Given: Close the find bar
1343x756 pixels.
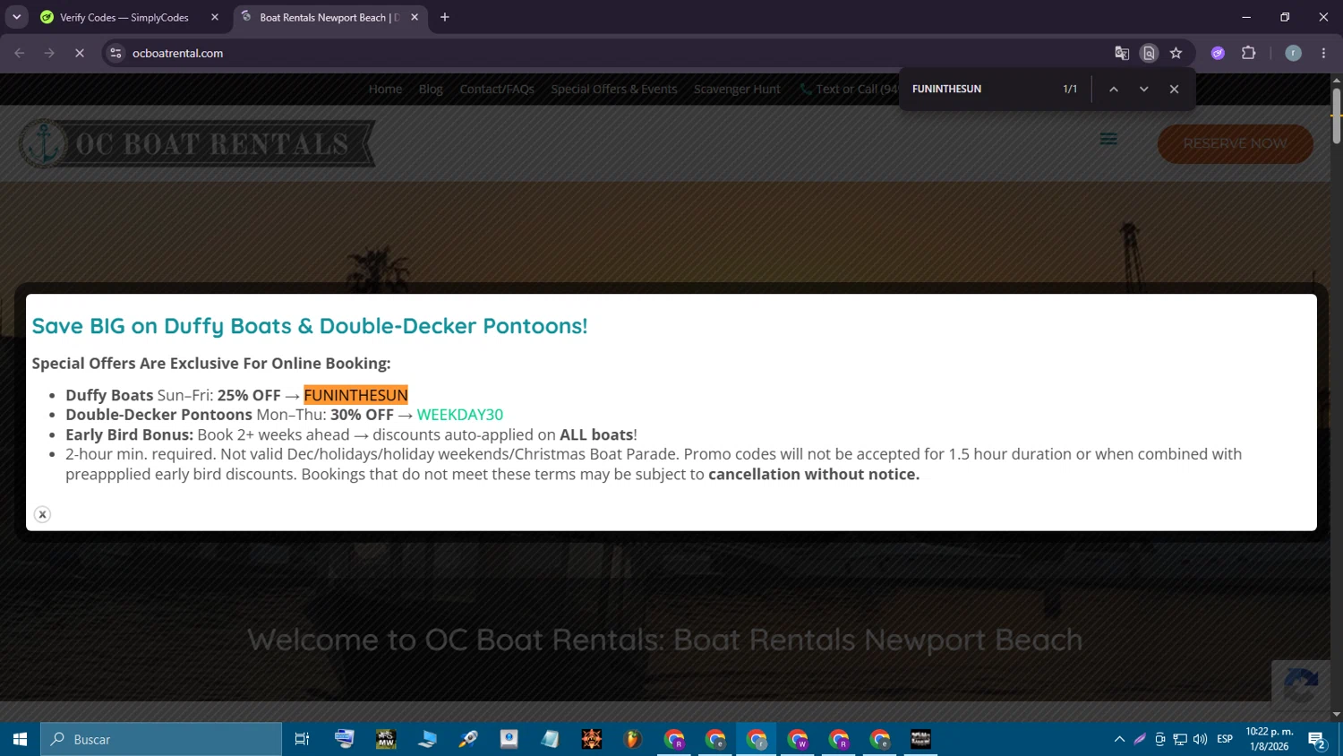Looking at the screenshot, I should pos(1174,89).
